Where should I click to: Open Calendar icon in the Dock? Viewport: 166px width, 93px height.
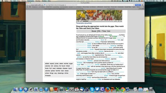click(77, 89)
